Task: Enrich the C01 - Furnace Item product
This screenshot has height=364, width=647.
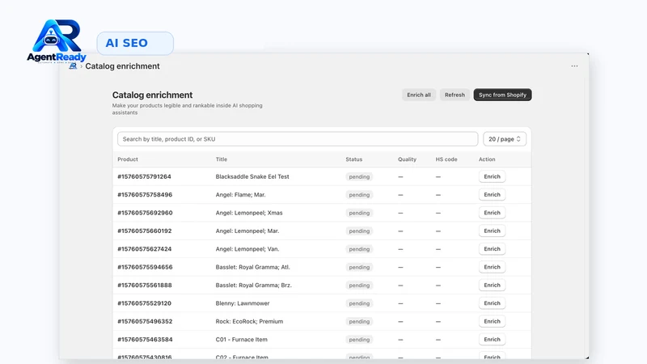Action: tap(492, 340)
